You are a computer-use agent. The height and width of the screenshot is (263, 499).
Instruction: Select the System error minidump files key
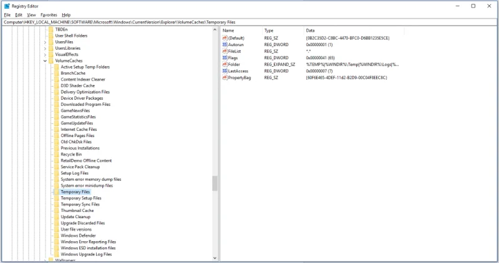[87, 185]
